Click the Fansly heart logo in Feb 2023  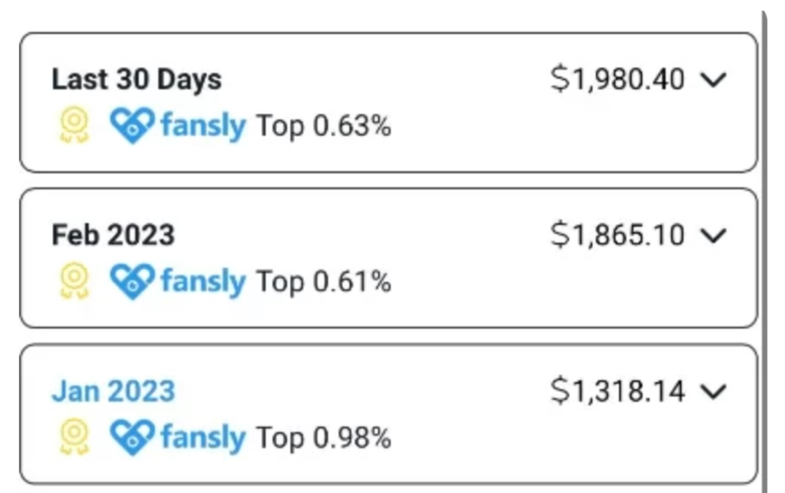click(x=132, y=281)
